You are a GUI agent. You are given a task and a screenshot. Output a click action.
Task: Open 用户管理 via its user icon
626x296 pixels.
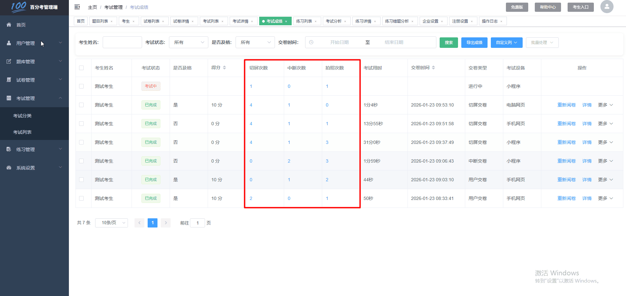pyautogui.click(x=8, y=43)
